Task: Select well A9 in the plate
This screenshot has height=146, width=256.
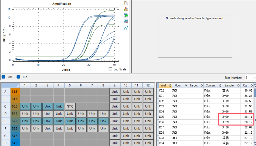Action: (x=115, y=92)
